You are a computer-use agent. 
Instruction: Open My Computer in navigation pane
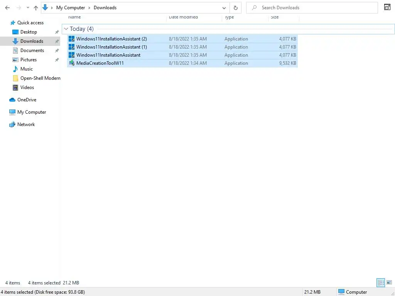coord(32,112)
